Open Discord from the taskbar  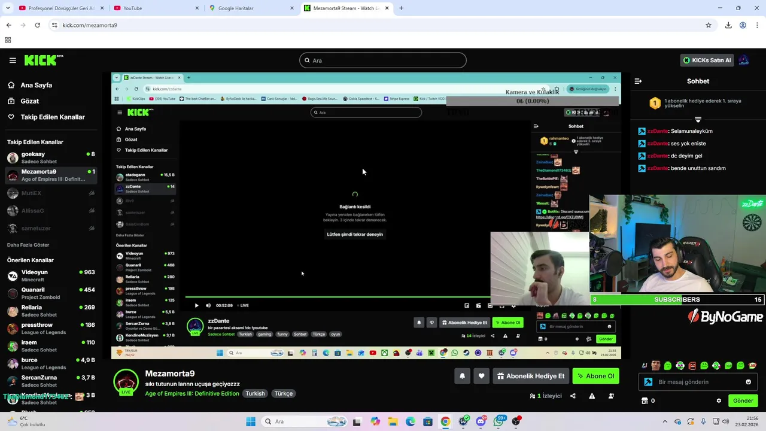[481, 421]
